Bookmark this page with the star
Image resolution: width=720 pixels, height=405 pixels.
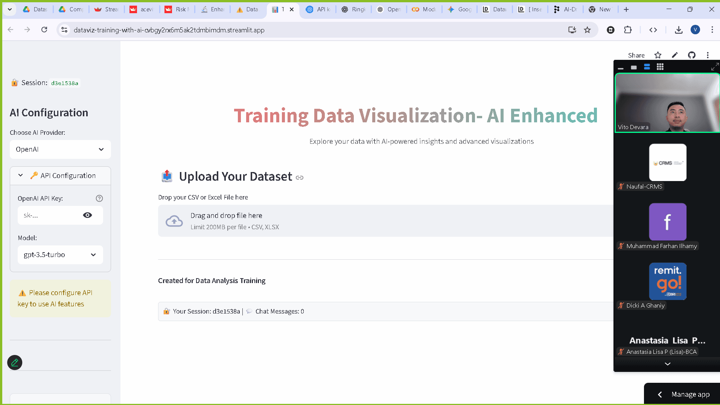pyautogui.click(x=587, y=30)
